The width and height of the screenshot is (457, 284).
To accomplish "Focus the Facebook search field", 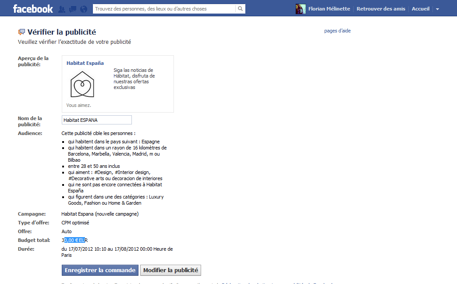I will click(x=164, y=9).
